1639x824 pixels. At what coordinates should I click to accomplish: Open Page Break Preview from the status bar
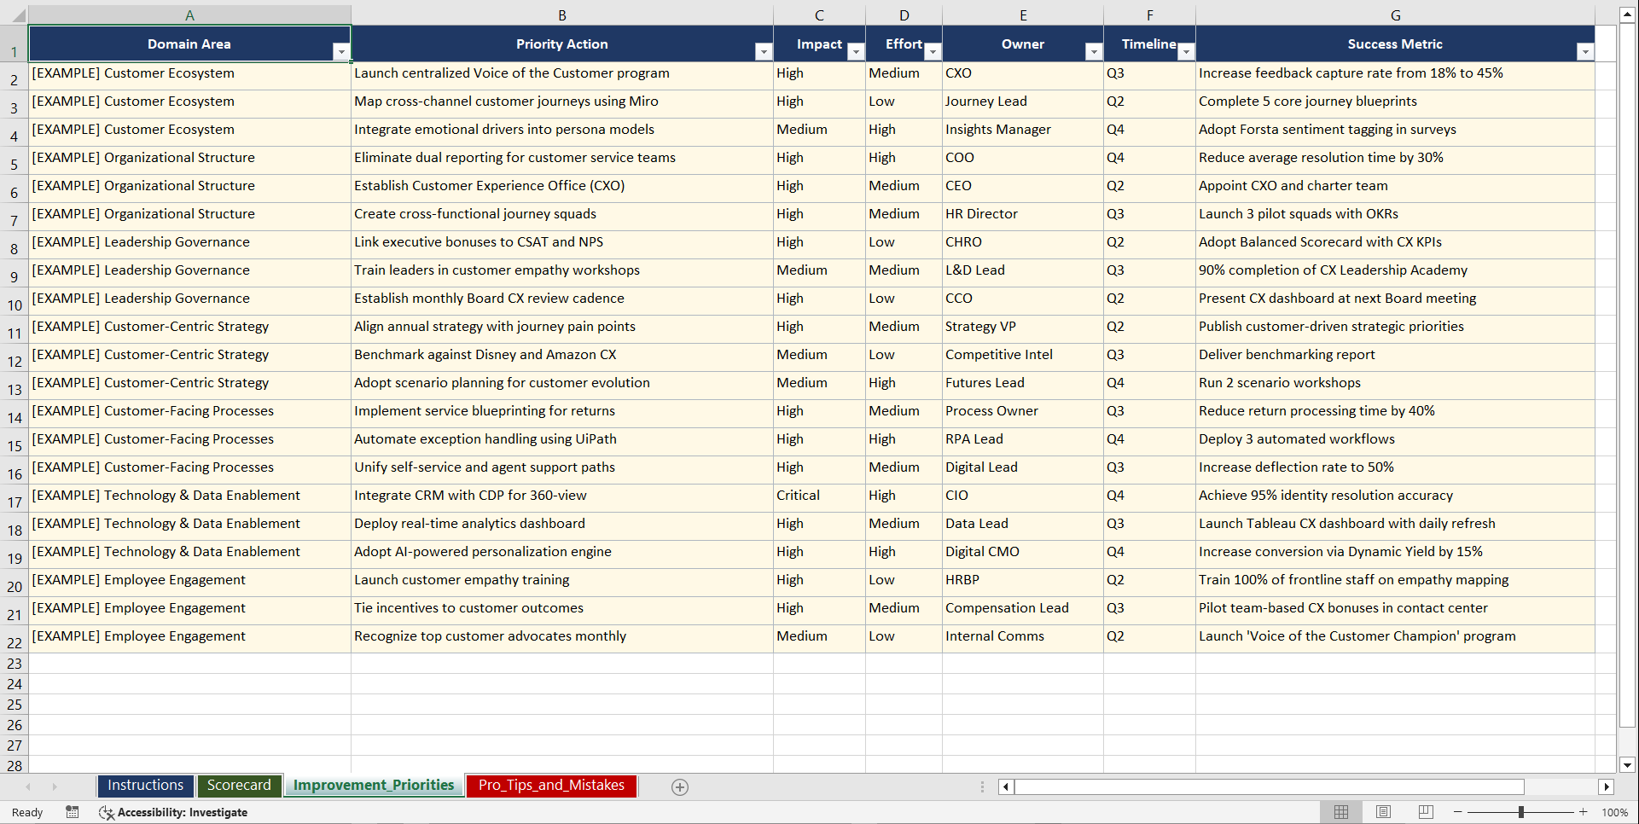click(x=1426, y=812)
